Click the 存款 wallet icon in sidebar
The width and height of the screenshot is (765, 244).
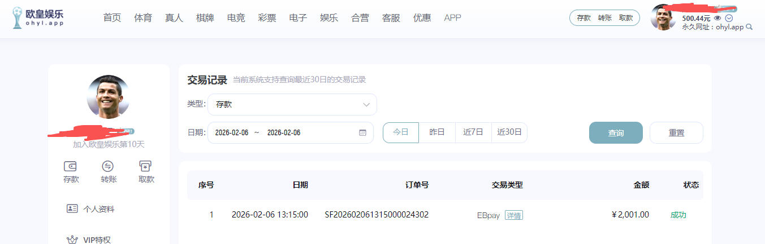(71, 166)
